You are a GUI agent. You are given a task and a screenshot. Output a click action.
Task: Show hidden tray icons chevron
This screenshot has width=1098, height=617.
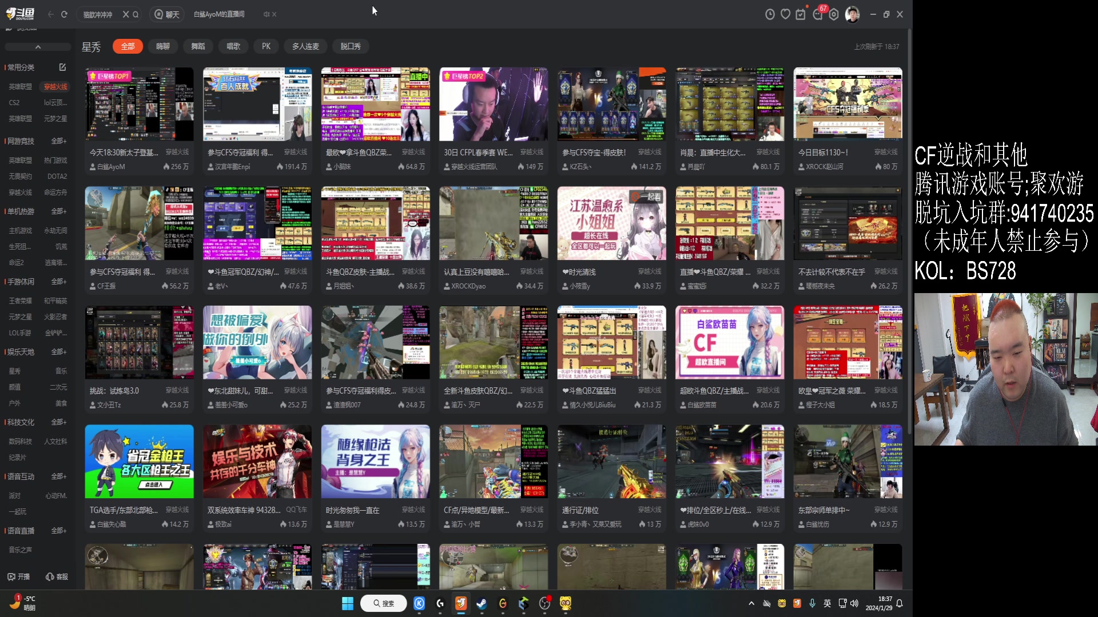(x=751, y=603)
